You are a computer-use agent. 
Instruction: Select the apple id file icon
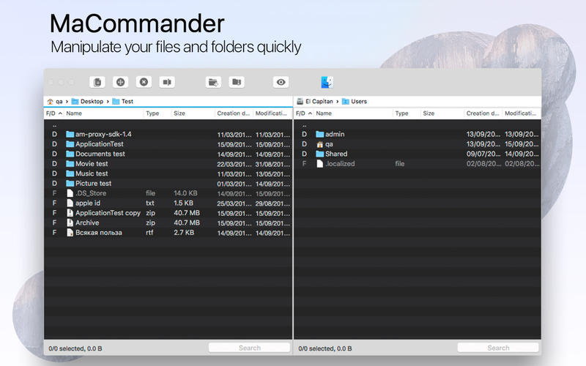pos(70,203)
